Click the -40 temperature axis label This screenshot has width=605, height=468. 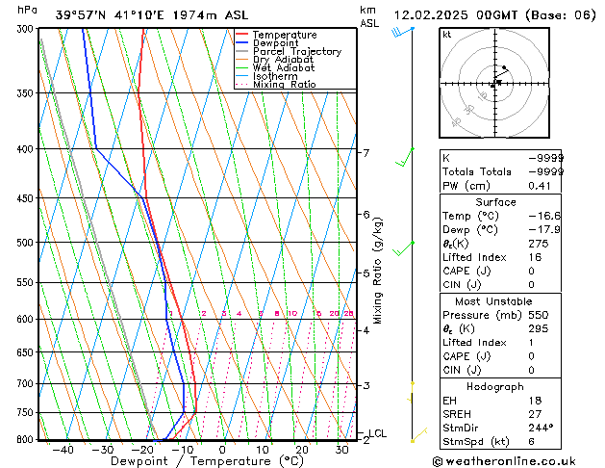63,450
